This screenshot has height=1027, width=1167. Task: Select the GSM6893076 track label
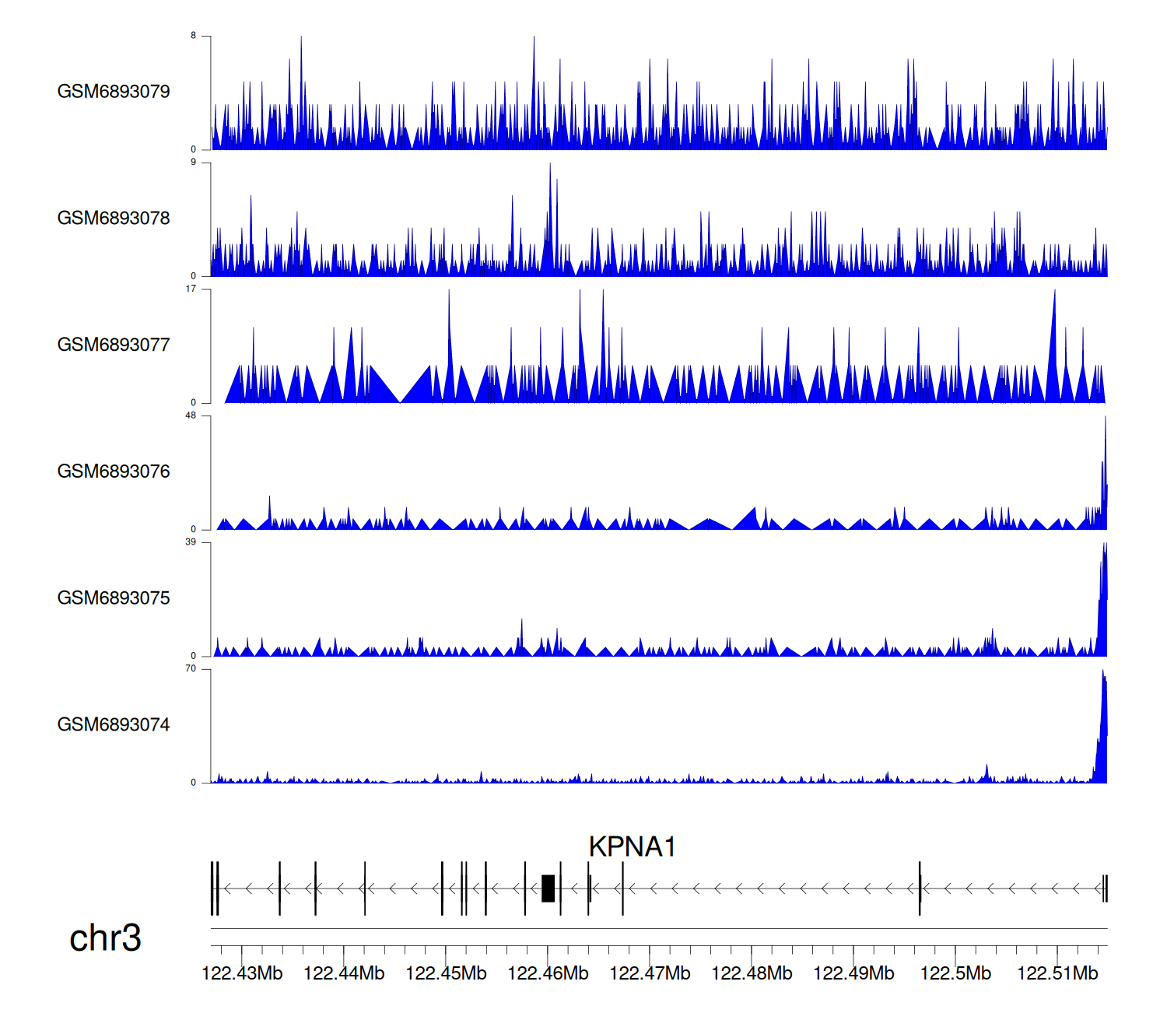click(x=114, y=471)
